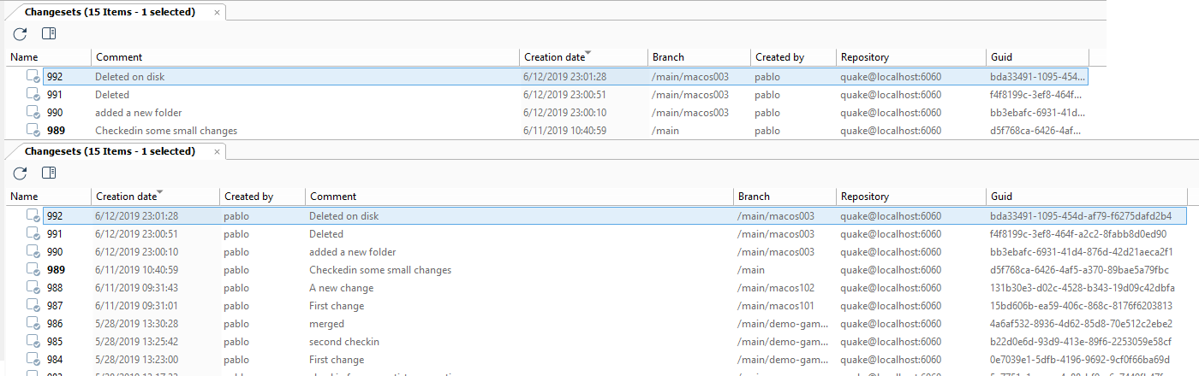
Task: Refresh the lower changesets list
Action: [x=21, y=173]
